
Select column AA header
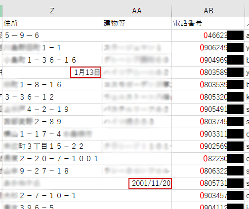click(137, 11)
